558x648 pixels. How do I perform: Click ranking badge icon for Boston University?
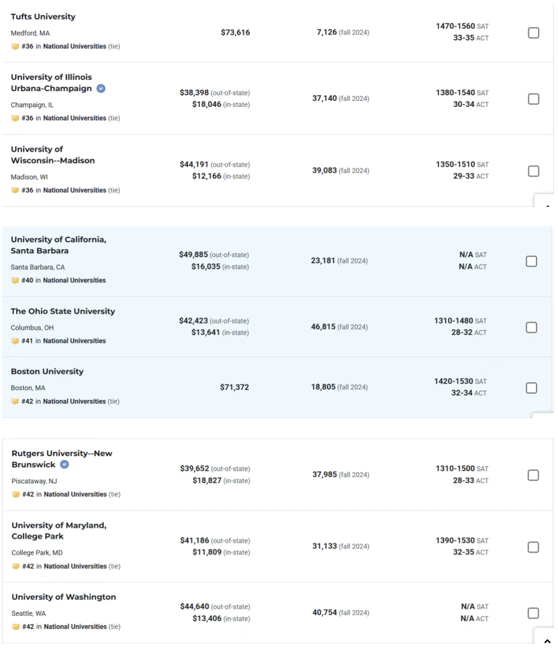point(15,401)
